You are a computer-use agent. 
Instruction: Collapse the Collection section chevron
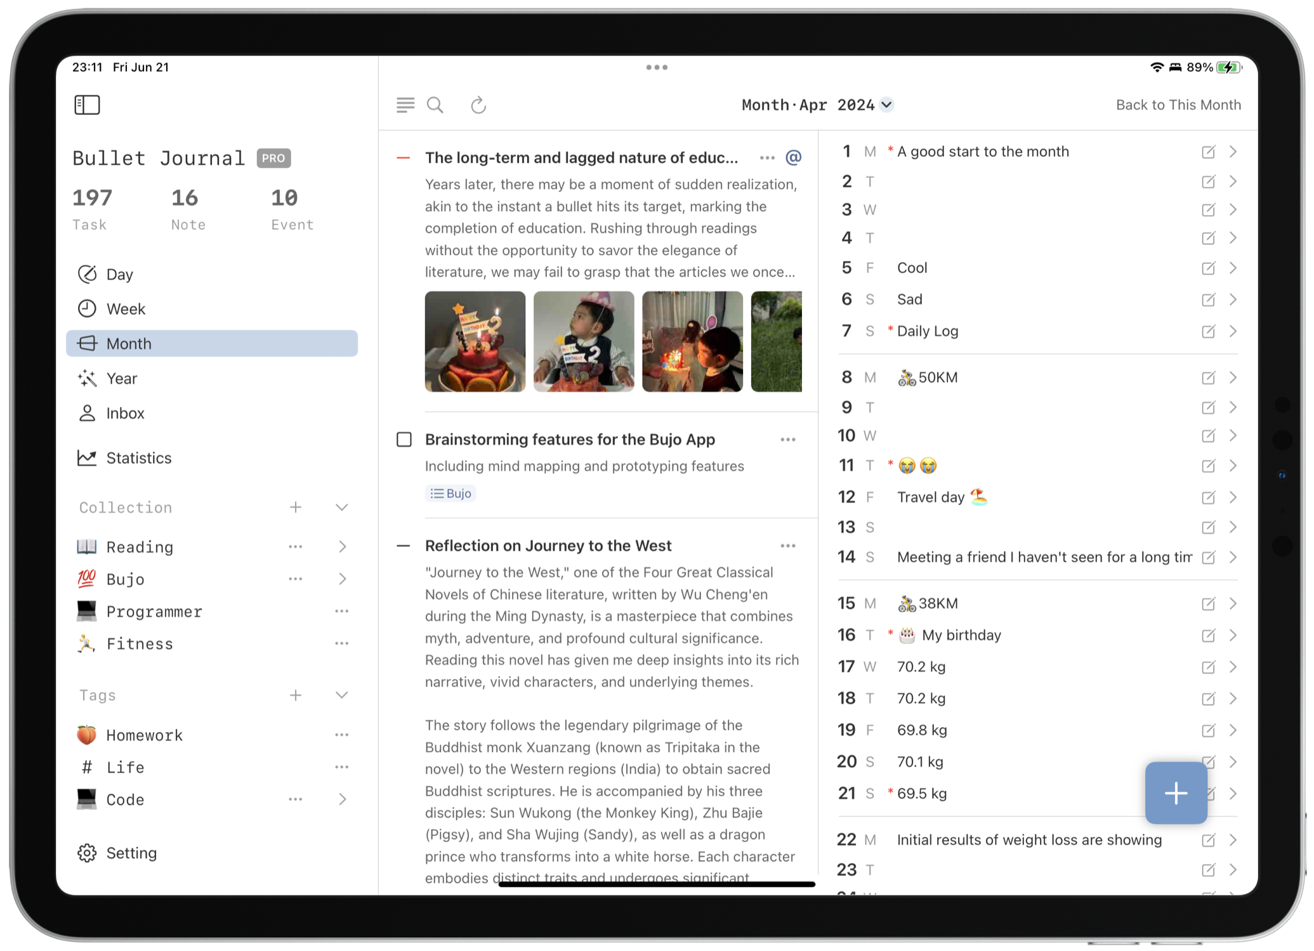tap(342, 507)
